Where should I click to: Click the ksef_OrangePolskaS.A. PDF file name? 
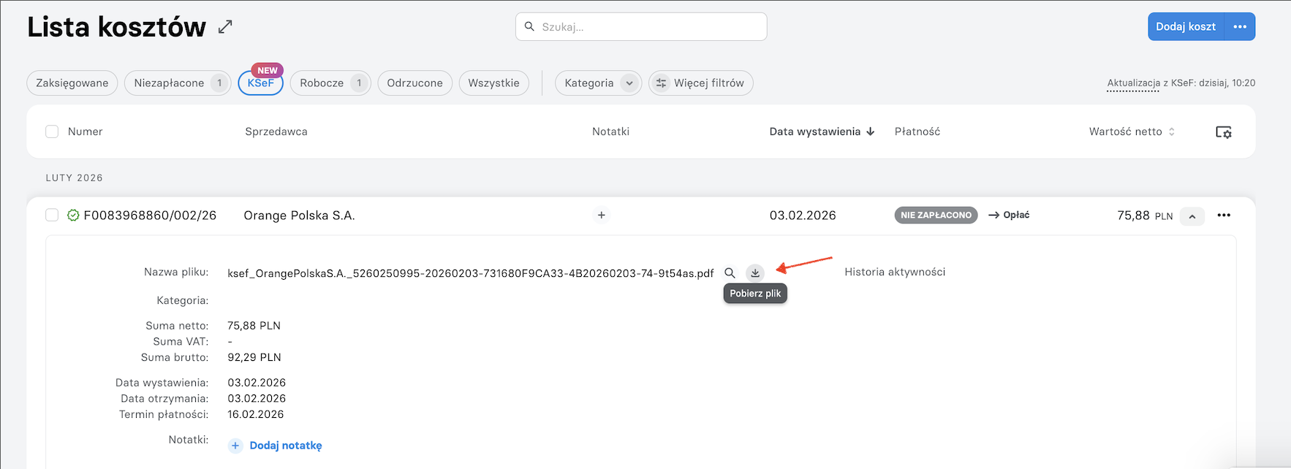point(470,273)
